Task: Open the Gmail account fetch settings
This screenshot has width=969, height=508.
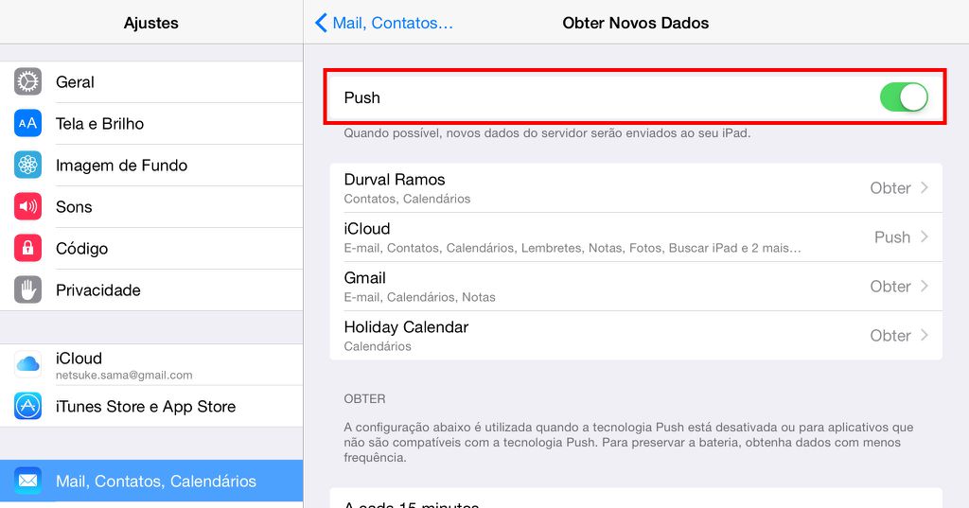Action: [636, 286]
